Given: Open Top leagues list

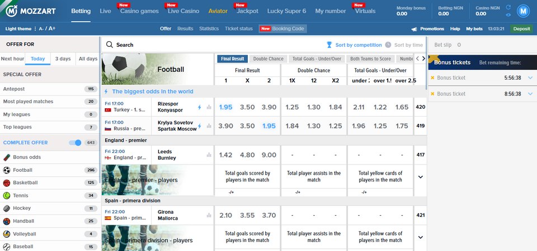Looking at the screenshot, I should coord(50,127).
